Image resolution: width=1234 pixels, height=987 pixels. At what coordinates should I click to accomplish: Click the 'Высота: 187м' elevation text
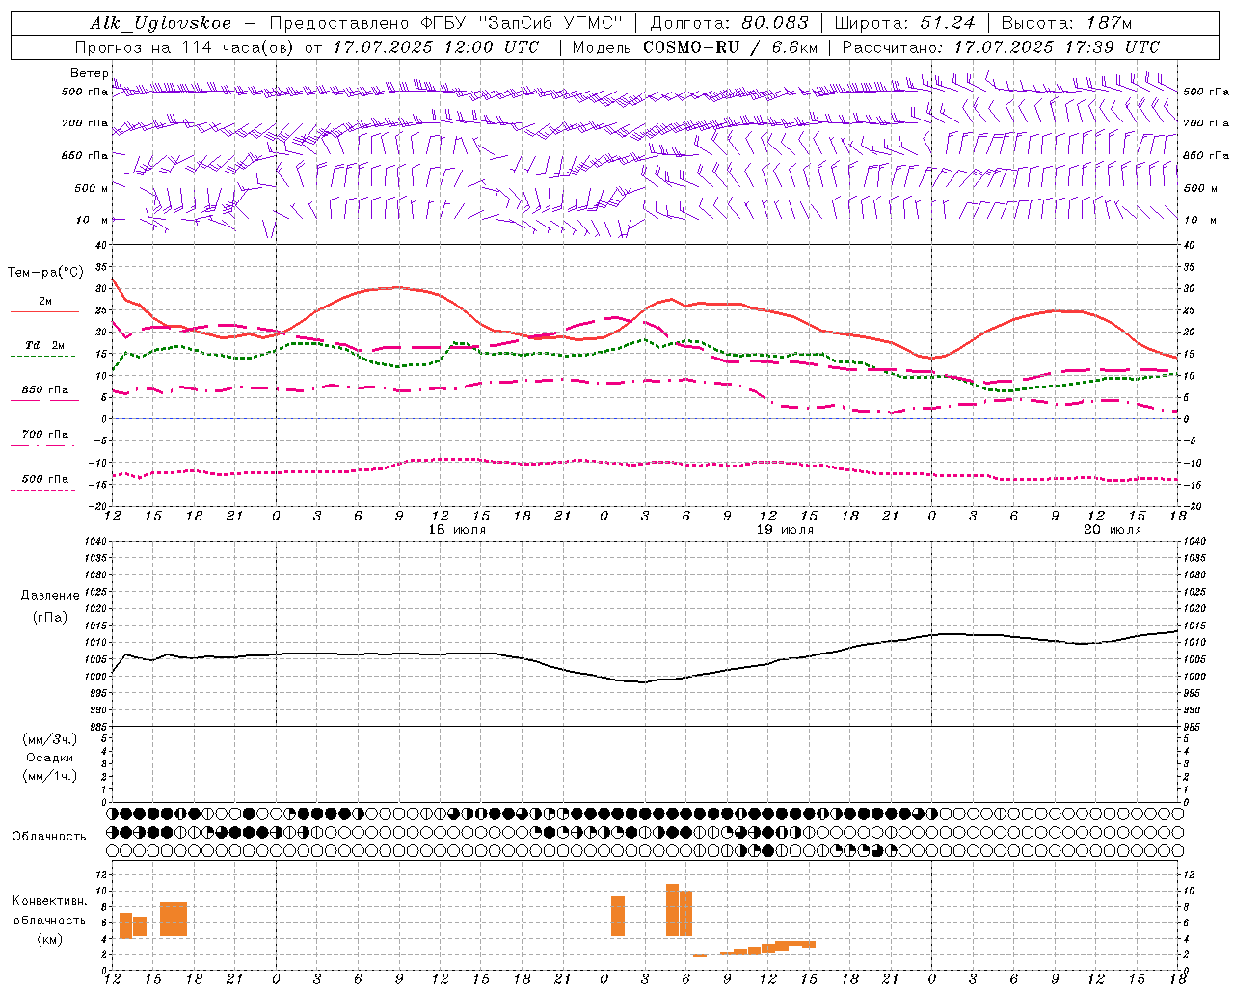tap(1066, 23)
